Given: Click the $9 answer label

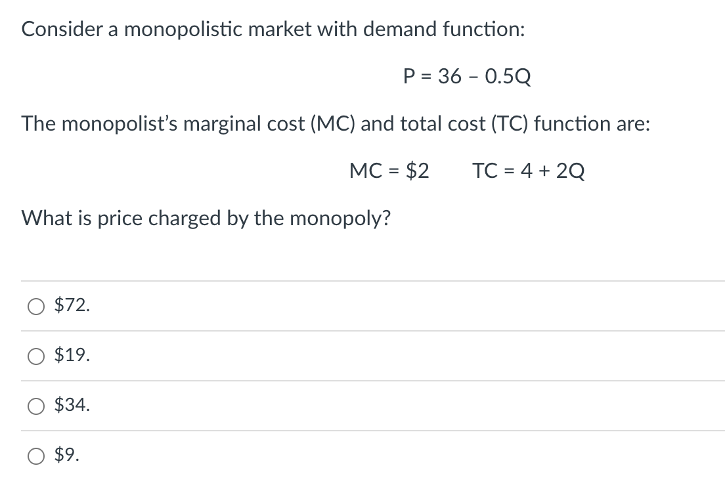Looking at the screenshot, I should pos(68,456).
